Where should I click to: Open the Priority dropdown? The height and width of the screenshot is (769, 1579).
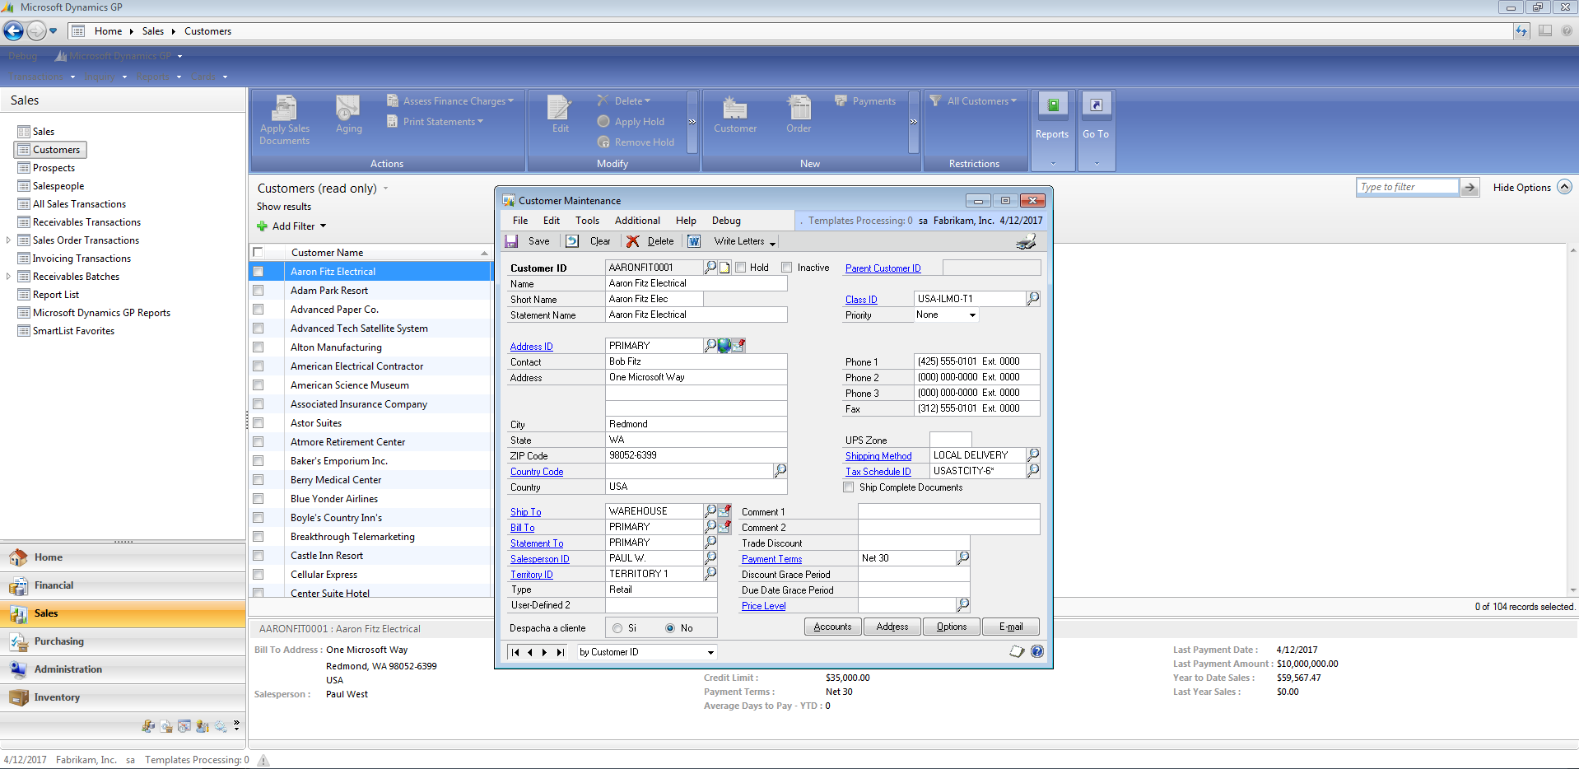(x=972, y=315)
